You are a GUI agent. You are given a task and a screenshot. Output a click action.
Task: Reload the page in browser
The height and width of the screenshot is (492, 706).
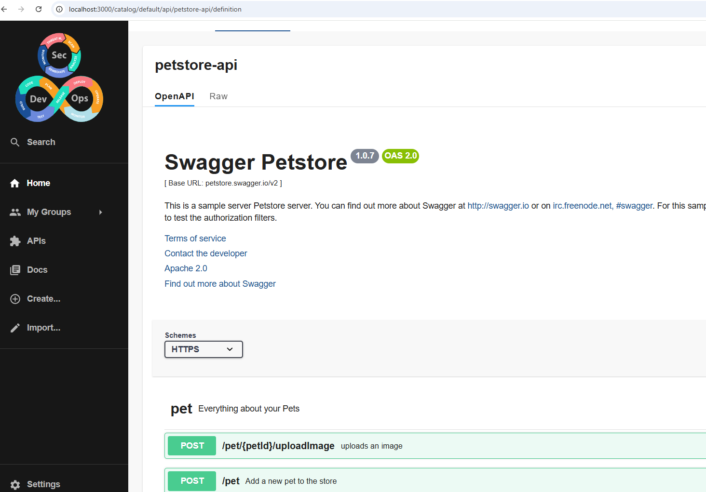click(x=39, y=9)
